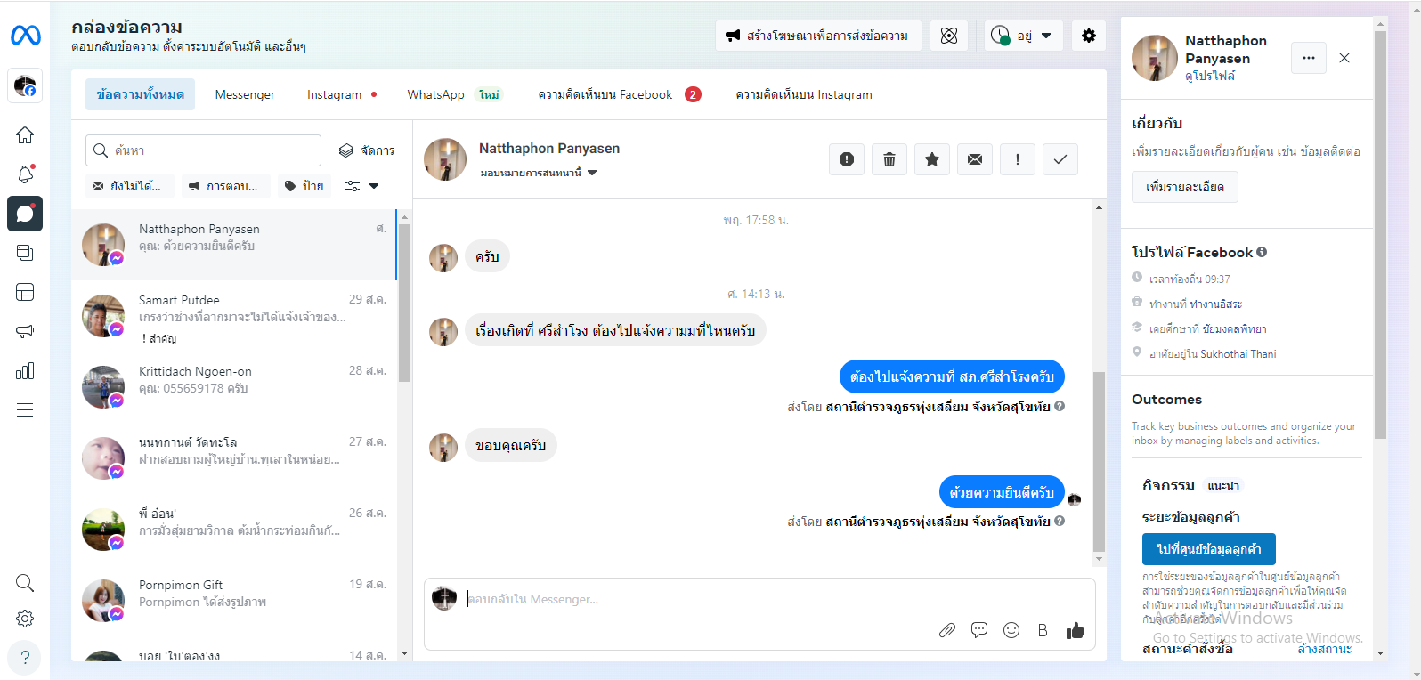Screen dimensions: 1421x680
Task: Star the conversation with follow-up icon
Action: pos(931,159)
